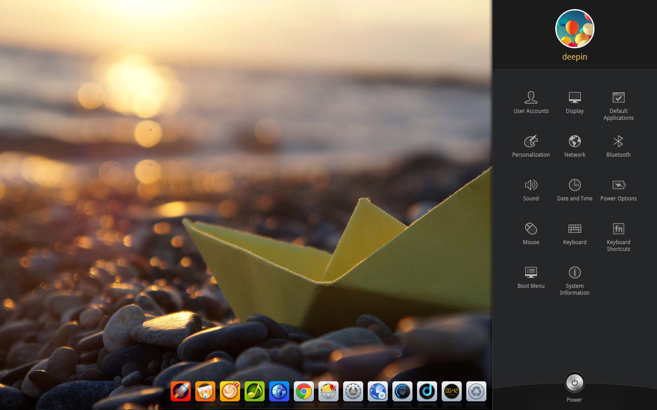This screenshot has height=410, width=657.
Task: Open Personalization settings
Action: (531, 146)
